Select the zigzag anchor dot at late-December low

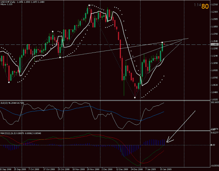135,97
